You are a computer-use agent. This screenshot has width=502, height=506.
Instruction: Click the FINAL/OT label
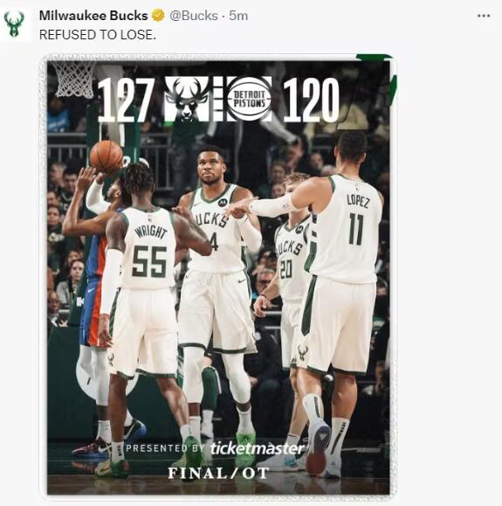tap(218, 473)
